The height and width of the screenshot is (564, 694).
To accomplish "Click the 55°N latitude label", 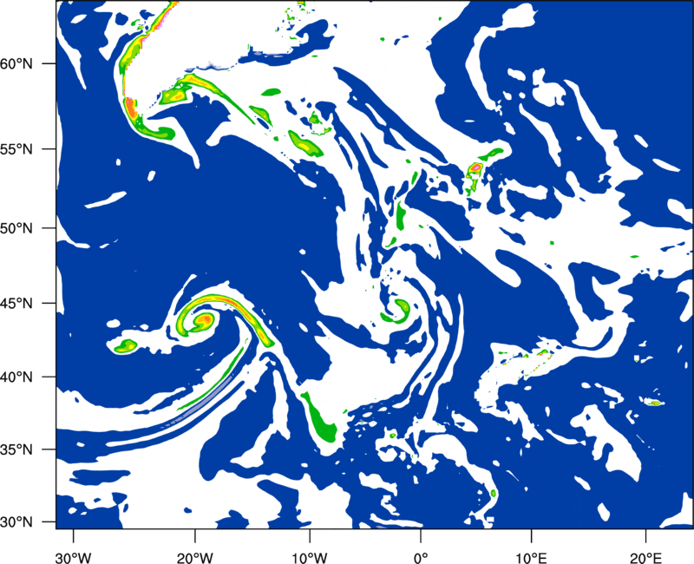I will [16, 149].
